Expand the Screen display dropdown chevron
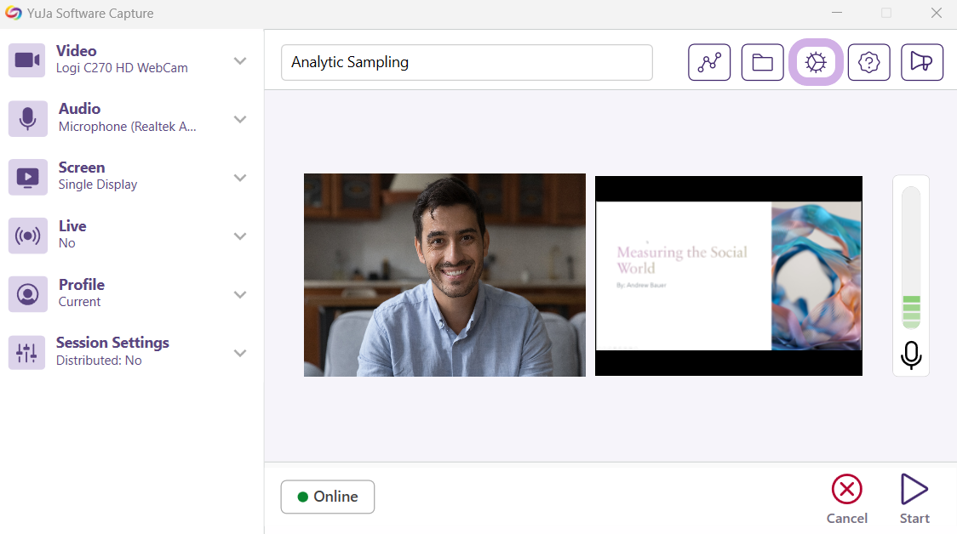This screenshot has height=534, width=957. click(x=240, y=178)
